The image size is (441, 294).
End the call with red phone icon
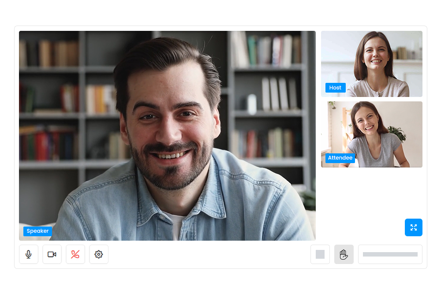[x=75, y=254]
